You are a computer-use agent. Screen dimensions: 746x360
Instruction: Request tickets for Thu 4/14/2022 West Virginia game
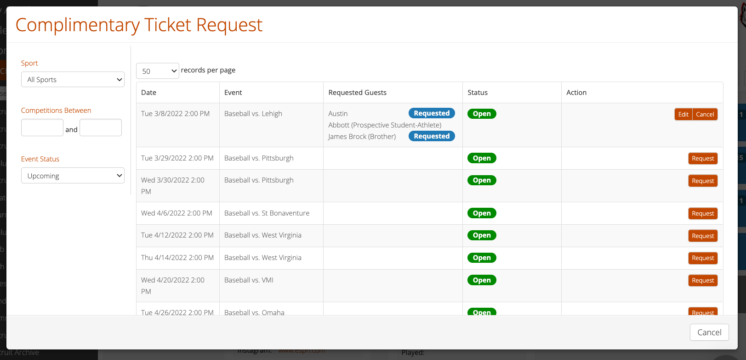point(703,258)
